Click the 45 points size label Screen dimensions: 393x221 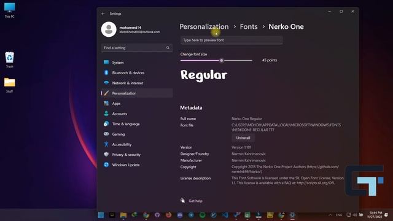(x=270, y=60)
